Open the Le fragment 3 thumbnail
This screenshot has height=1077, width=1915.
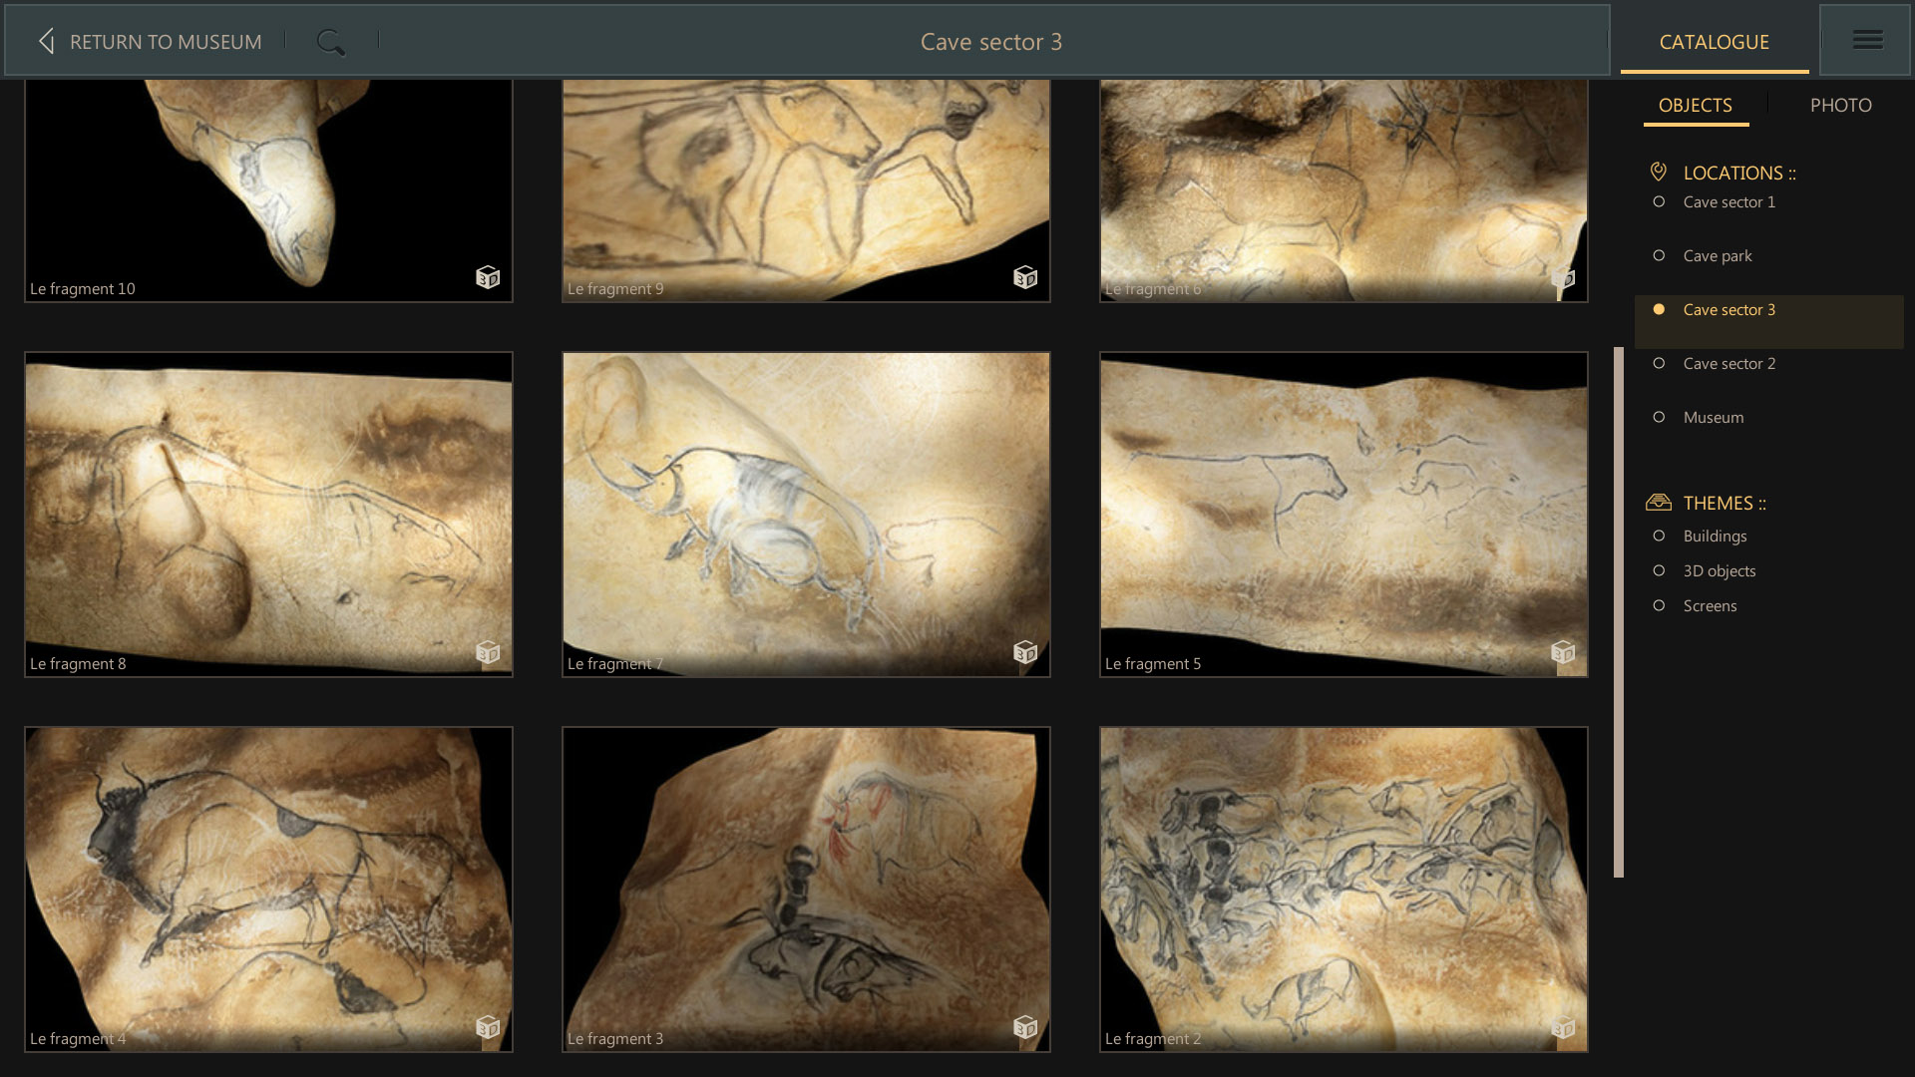click(x=806, y=889)
